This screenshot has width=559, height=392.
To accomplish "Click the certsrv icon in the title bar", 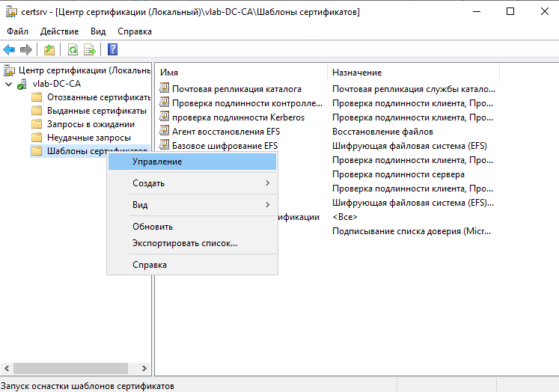I will 11,12.
